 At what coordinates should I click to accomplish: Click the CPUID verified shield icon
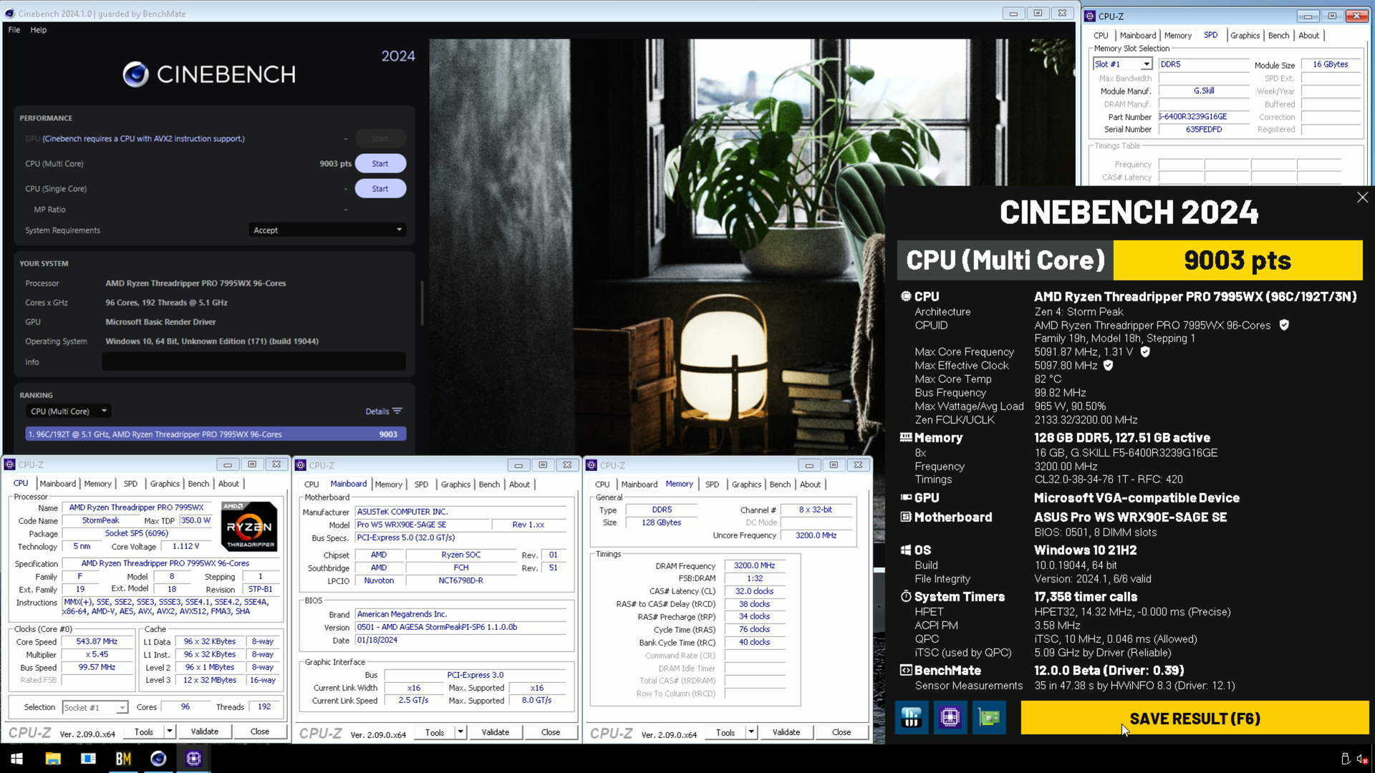1284,325
